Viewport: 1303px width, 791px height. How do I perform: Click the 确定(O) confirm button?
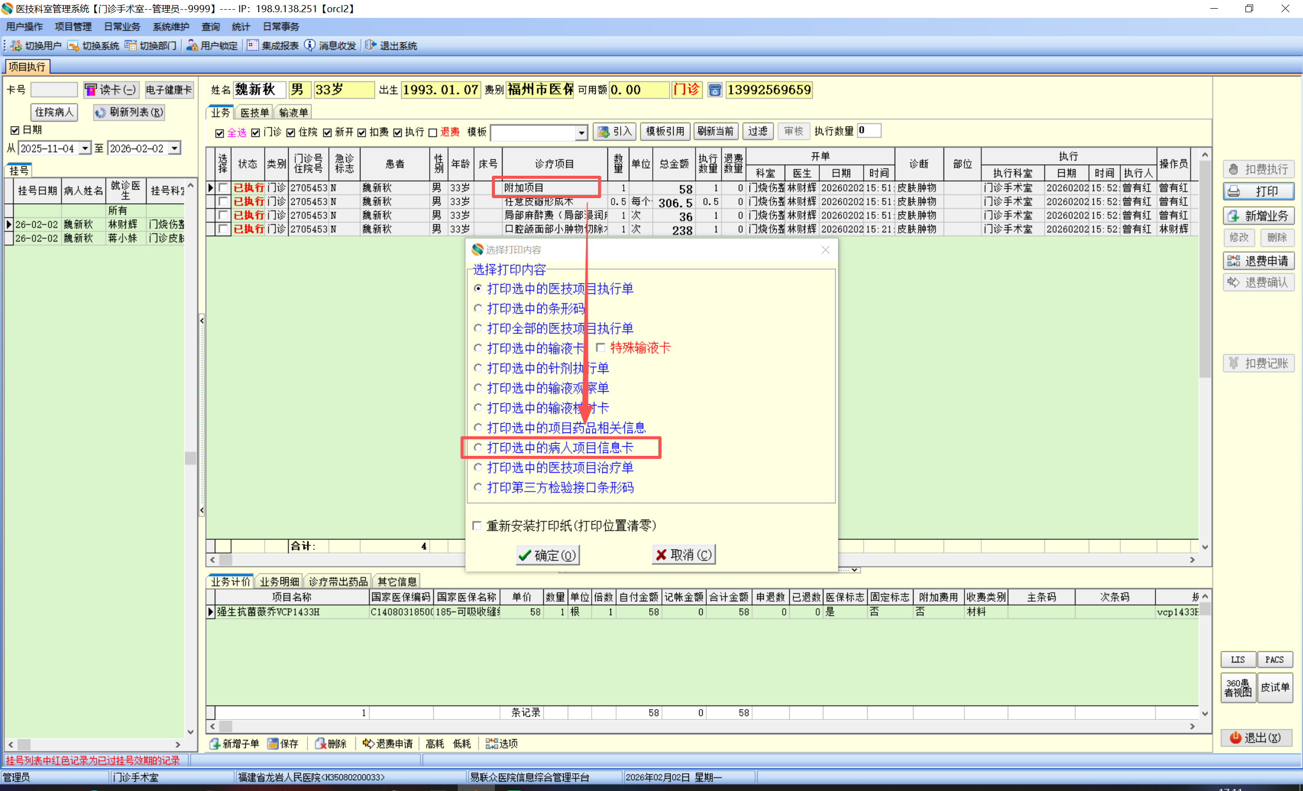[547, 555]
